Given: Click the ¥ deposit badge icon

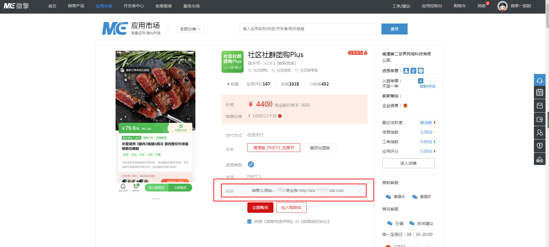Looking at the screenshot, I should pos(421,71).
